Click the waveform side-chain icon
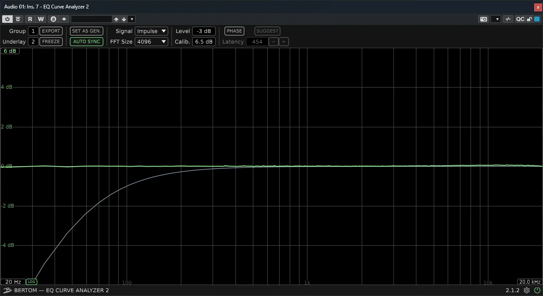The height and width of the screenshot is (296, 543). coord(508,19)
